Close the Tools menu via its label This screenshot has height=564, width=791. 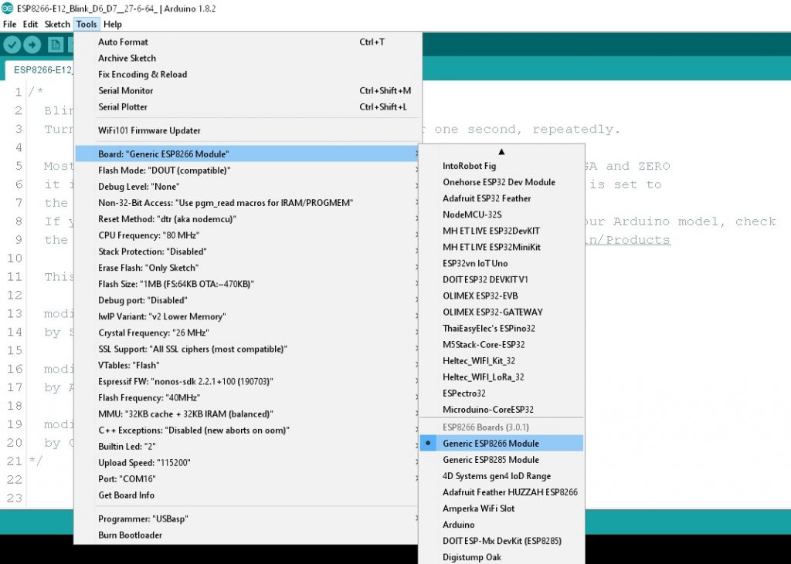(87, 24)
